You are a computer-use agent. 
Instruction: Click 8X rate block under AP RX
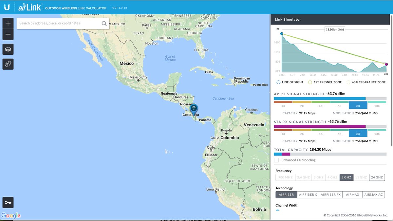(358, 105)
